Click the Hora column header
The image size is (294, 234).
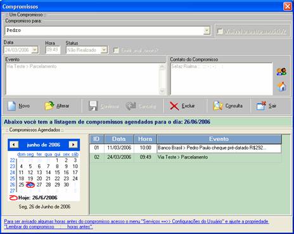145,139
